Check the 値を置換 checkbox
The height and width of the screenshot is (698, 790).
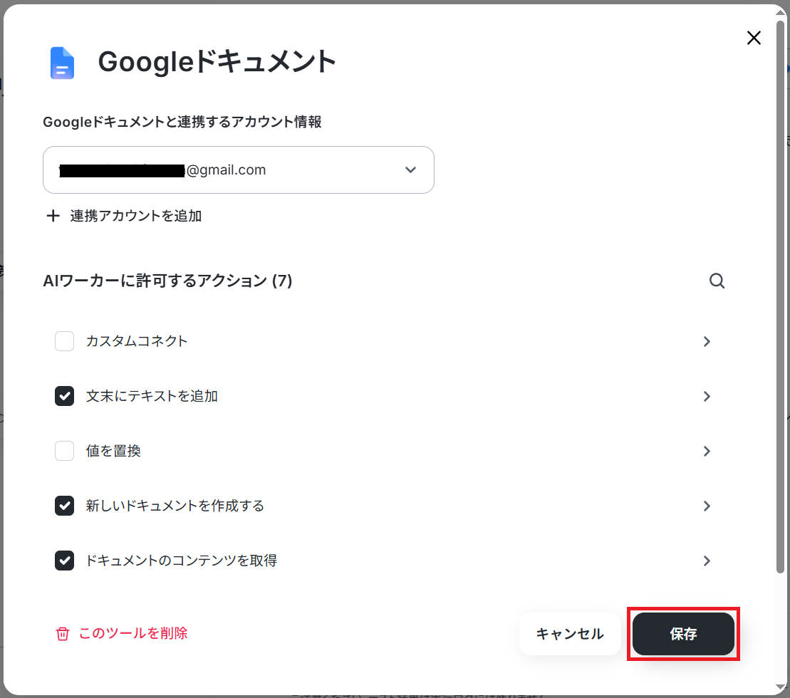(x=65, y=452)
